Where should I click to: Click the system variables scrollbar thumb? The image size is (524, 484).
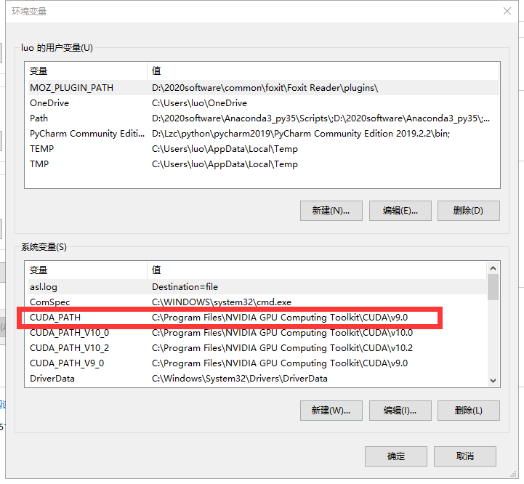click(493, 287)
